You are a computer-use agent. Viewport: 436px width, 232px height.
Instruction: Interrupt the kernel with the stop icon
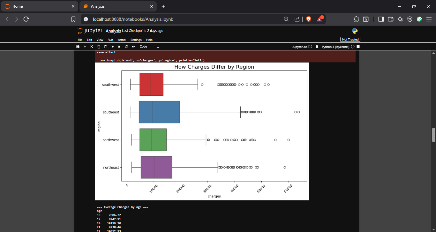pyautogui.click(x=119, y=47)
